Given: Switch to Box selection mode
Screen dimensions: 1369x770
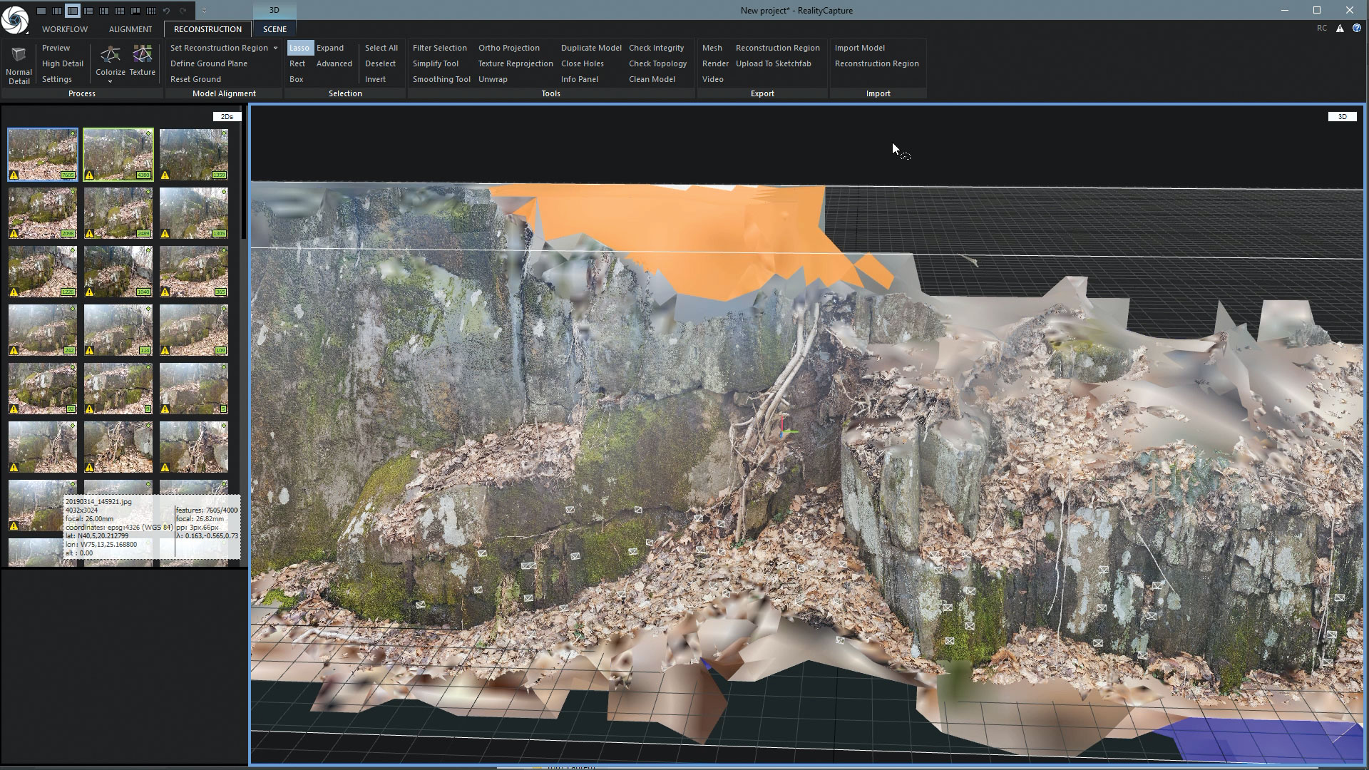Looking at the screenshot, I should (297, 79).
